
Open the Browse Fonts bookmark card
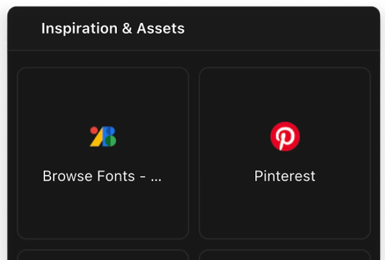[103, 153]
